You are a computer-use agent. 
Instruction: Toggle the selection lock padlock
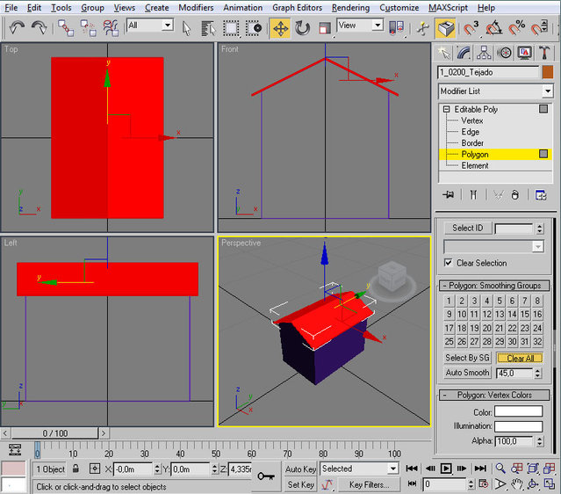[x=76, y=469]
